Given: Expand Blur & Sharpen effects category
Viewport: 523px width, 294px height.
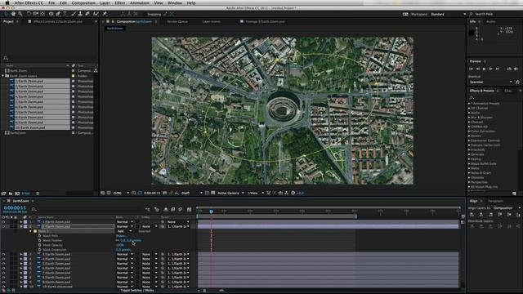Looking at the screenshot, I should click(x=469, y=118).
